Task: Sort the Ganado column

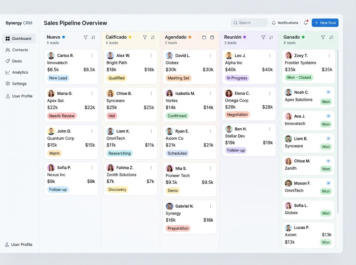Action: click(x=331, y=37)
